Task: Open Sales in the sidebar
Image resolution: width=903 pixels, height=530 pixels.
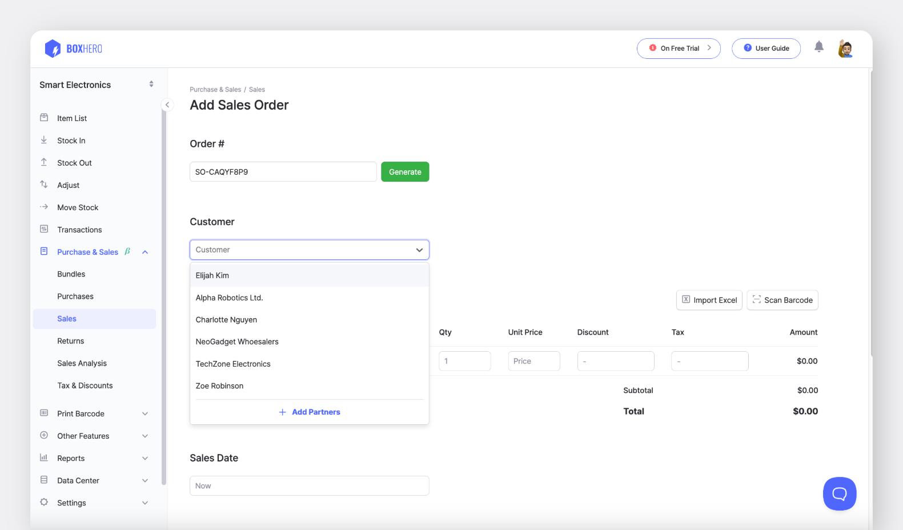Action: click(94, 319)
